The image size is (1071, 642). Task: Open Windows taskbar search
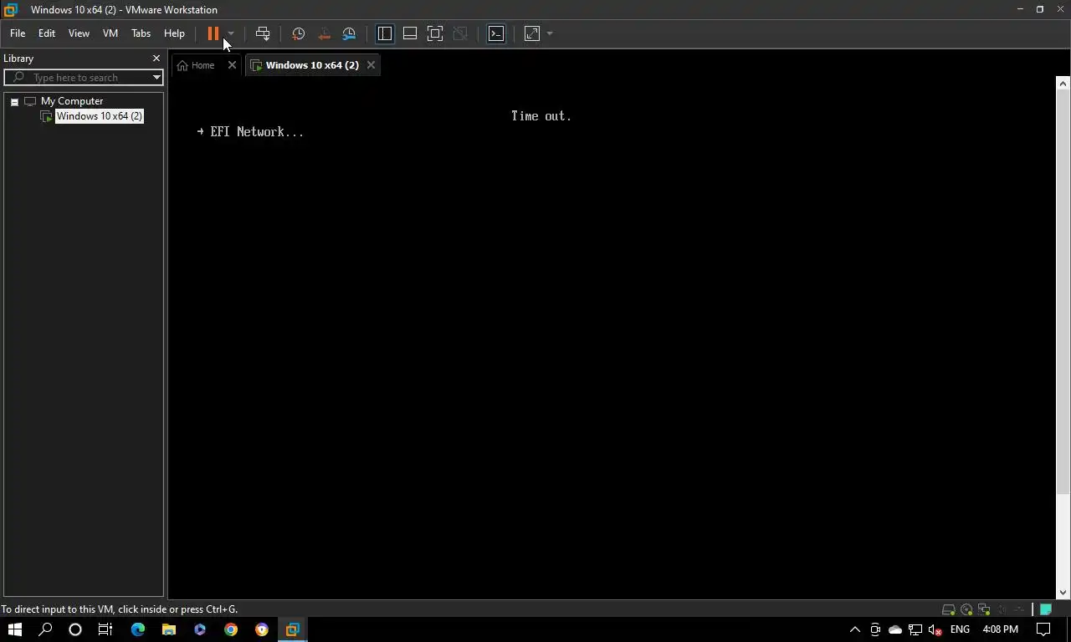[45, 629]
